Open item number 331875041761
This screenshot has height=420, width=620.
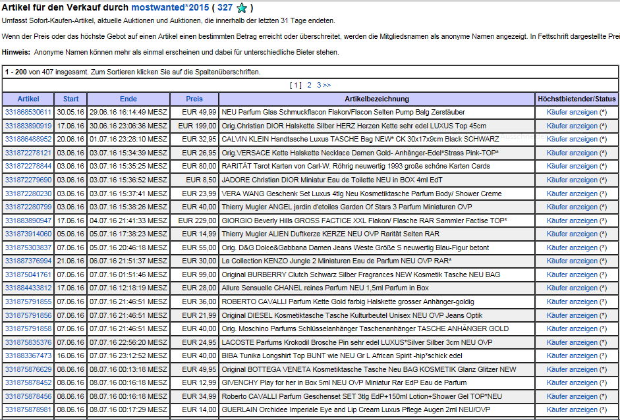[x=28, y=275]
